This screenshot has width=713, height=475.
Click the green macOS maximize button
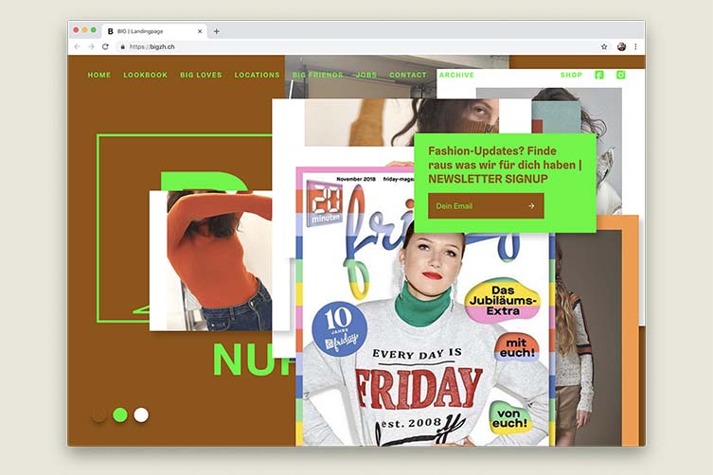tap(93, 30)
